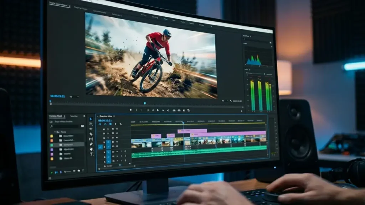Open the second tab next to the Source monitor
Image resolution: width=365 pixels, height=205 pixels.
(81, 8)
